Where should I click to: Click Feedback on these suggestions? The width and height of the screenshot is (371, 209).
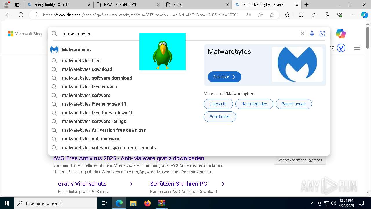tap(300, 160)
